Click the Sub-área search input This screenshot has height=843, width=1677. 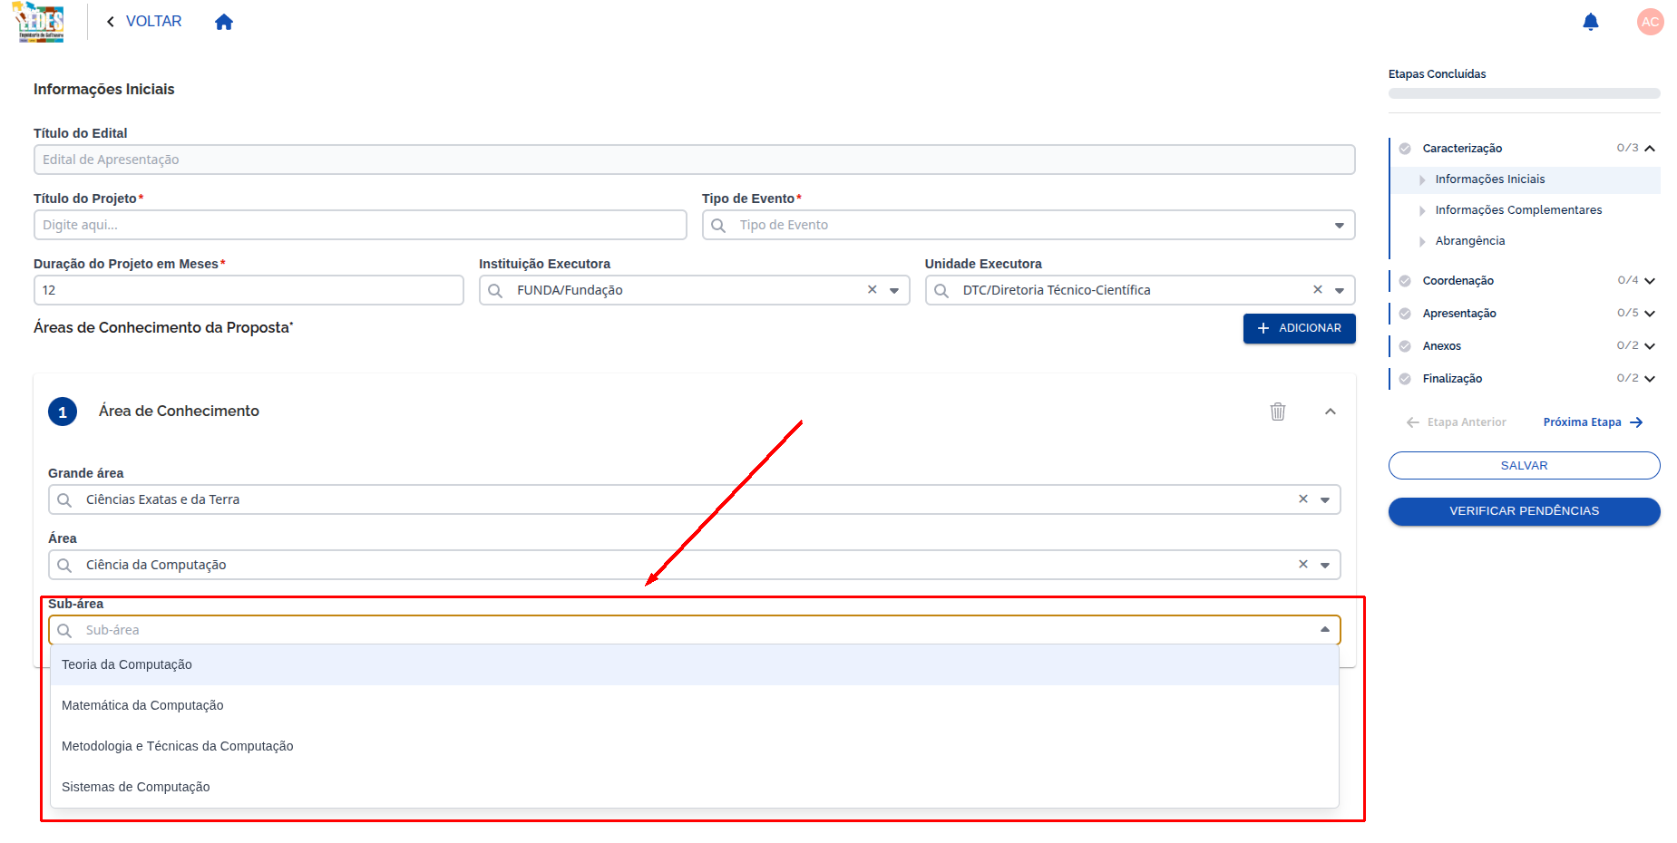[x=695, y=630]
